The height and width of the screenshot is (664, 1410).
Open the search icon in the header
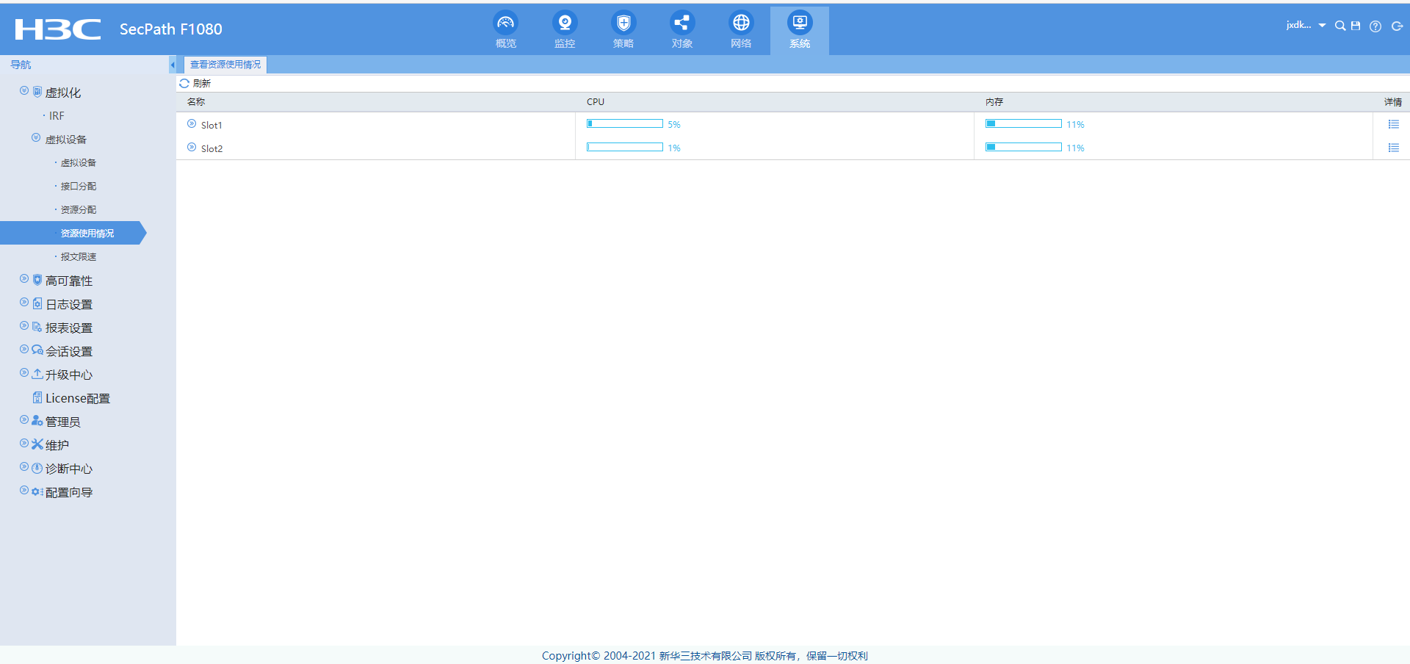[x=1340, y=26]
